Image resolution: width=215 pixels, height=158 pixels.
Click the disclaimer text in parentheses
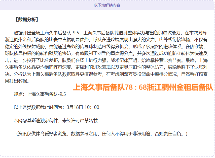(101, 134)
